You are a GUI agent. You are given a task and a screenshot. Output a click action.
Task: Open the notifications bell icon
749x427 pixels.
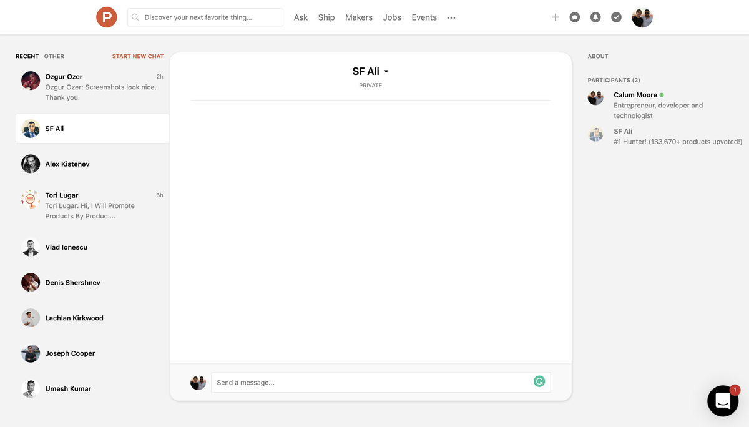tap(595, 17)
